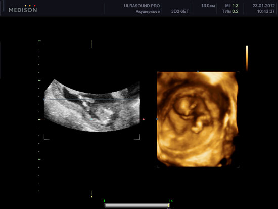Select the grayscale 2D ultrasound image
The height and width of the screenshot is (209, 278).
pyautogui.click(x=91, y=105)
